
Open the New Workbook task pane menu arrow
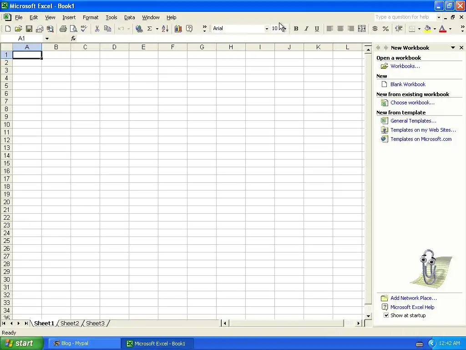point(453,47)
